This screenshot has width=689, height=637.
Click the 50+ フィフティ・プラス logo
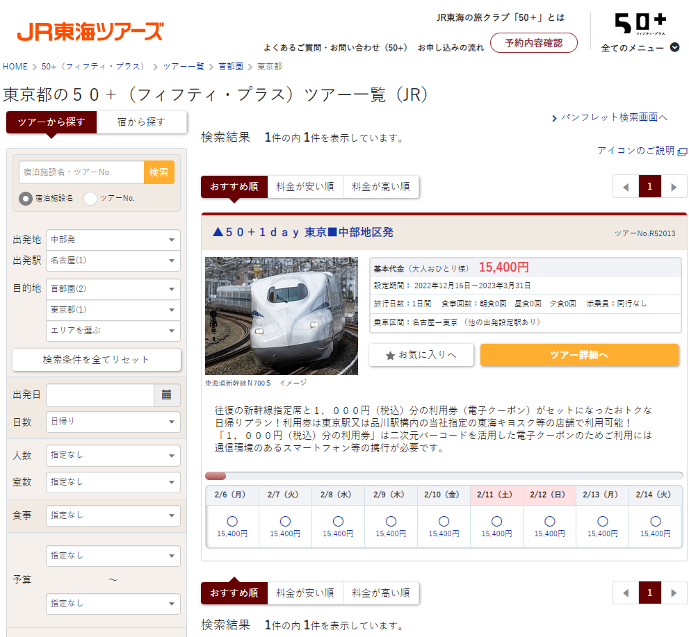(x=640, y=24)
